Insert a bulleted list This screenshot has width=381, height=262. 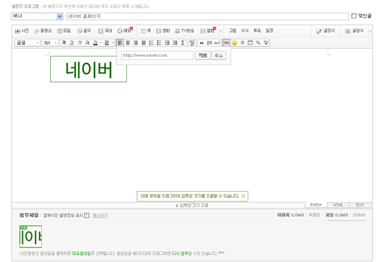click(159, 43)
